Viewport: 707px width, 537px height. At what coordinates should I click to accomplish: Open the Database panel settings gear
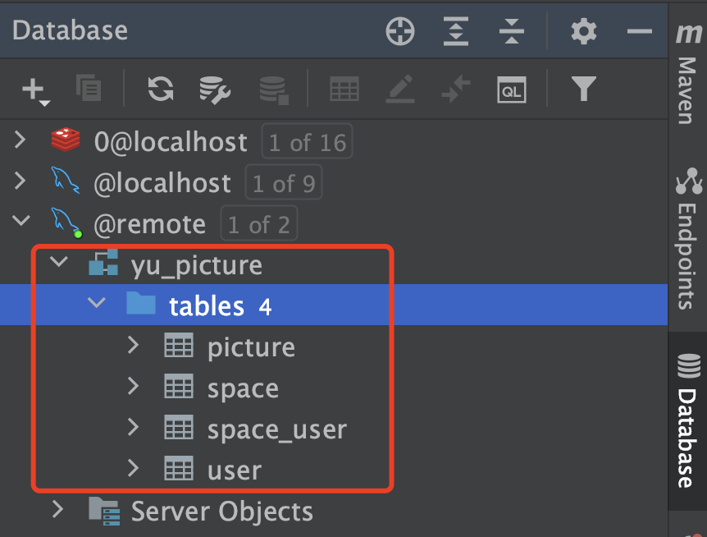click(583, 32)
